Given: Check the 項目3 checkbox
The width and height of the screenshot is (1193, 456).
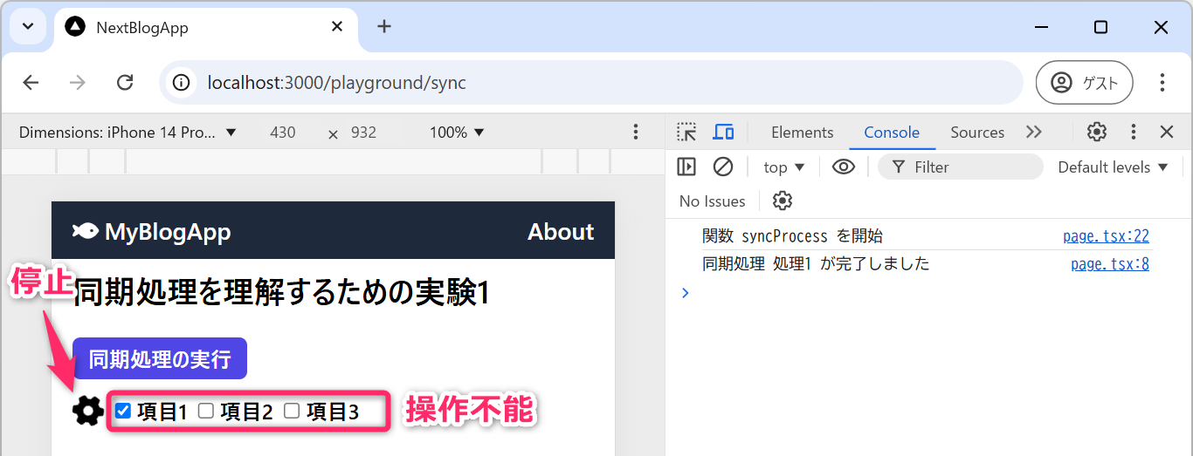Looking at the screenshot, I should 292,411.
